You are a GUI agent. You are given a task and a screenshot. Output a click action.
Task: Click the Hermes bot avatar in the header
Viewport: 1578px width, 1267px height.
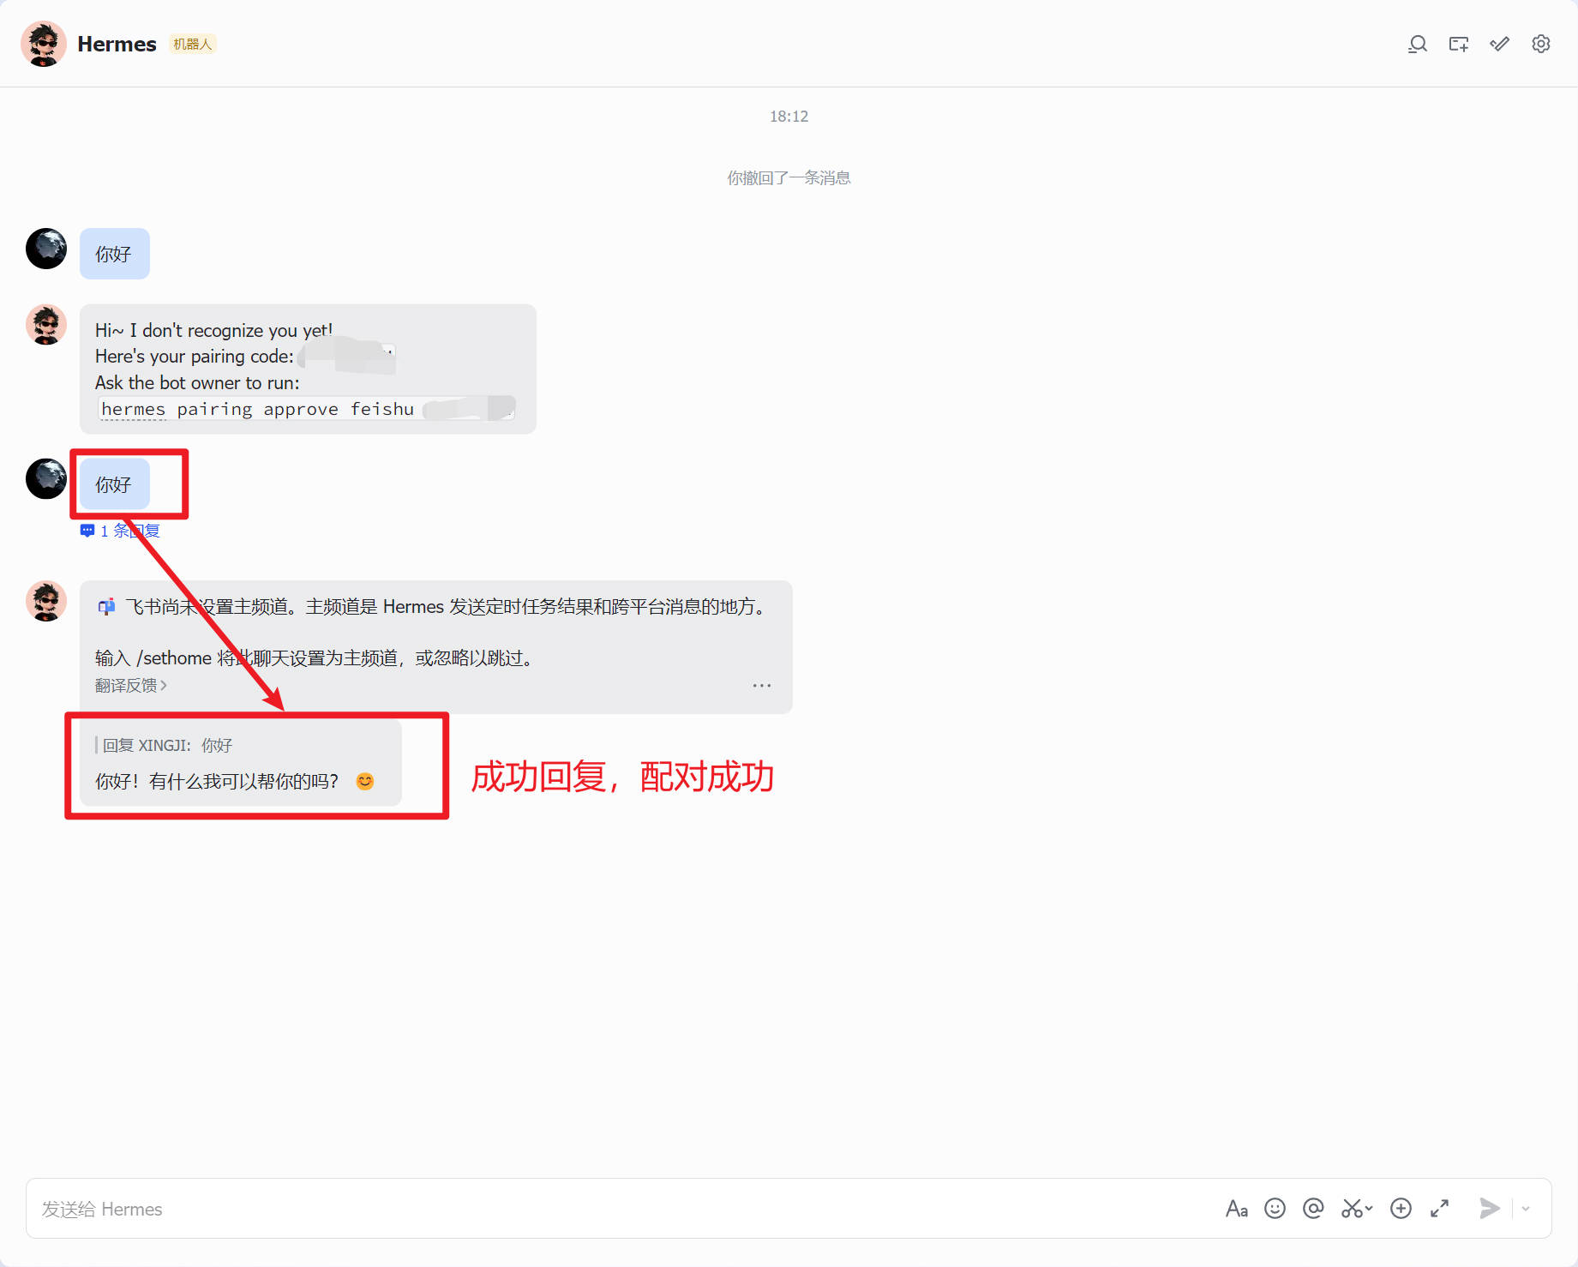44,44
